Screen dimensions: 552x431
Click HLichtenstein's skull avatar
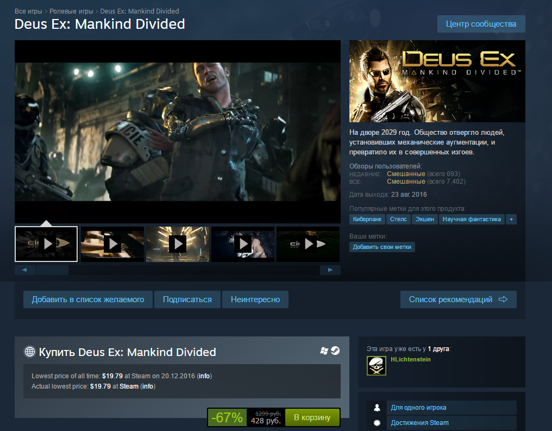pos(377,365)
